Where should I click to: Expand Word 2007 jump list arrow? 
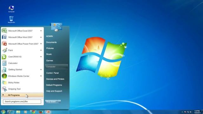(41, 37)
